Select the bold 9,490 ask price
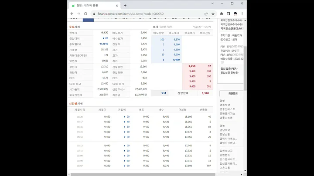The height and width of the screenshot is (176, 314). point(177,60)
